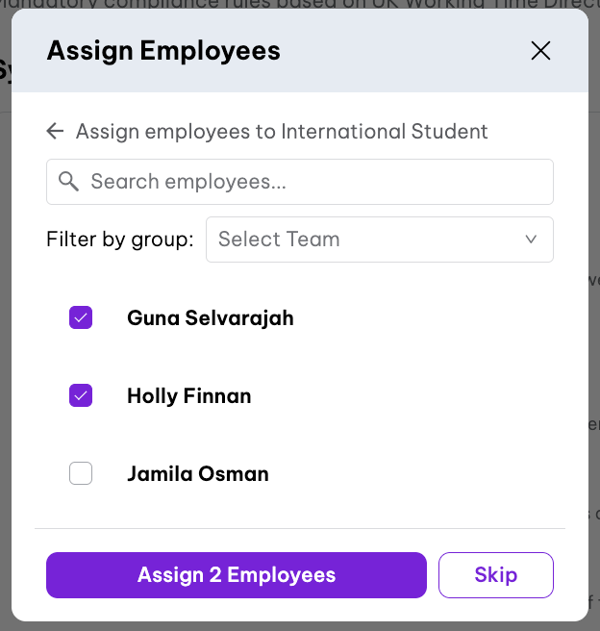600x631 pixels.
Task: Click the Filter by group label
Action: point(120,240)
